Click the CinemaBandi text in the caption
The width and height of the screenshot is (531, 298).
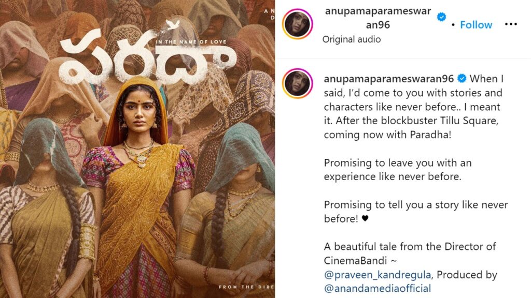point(355,261)
